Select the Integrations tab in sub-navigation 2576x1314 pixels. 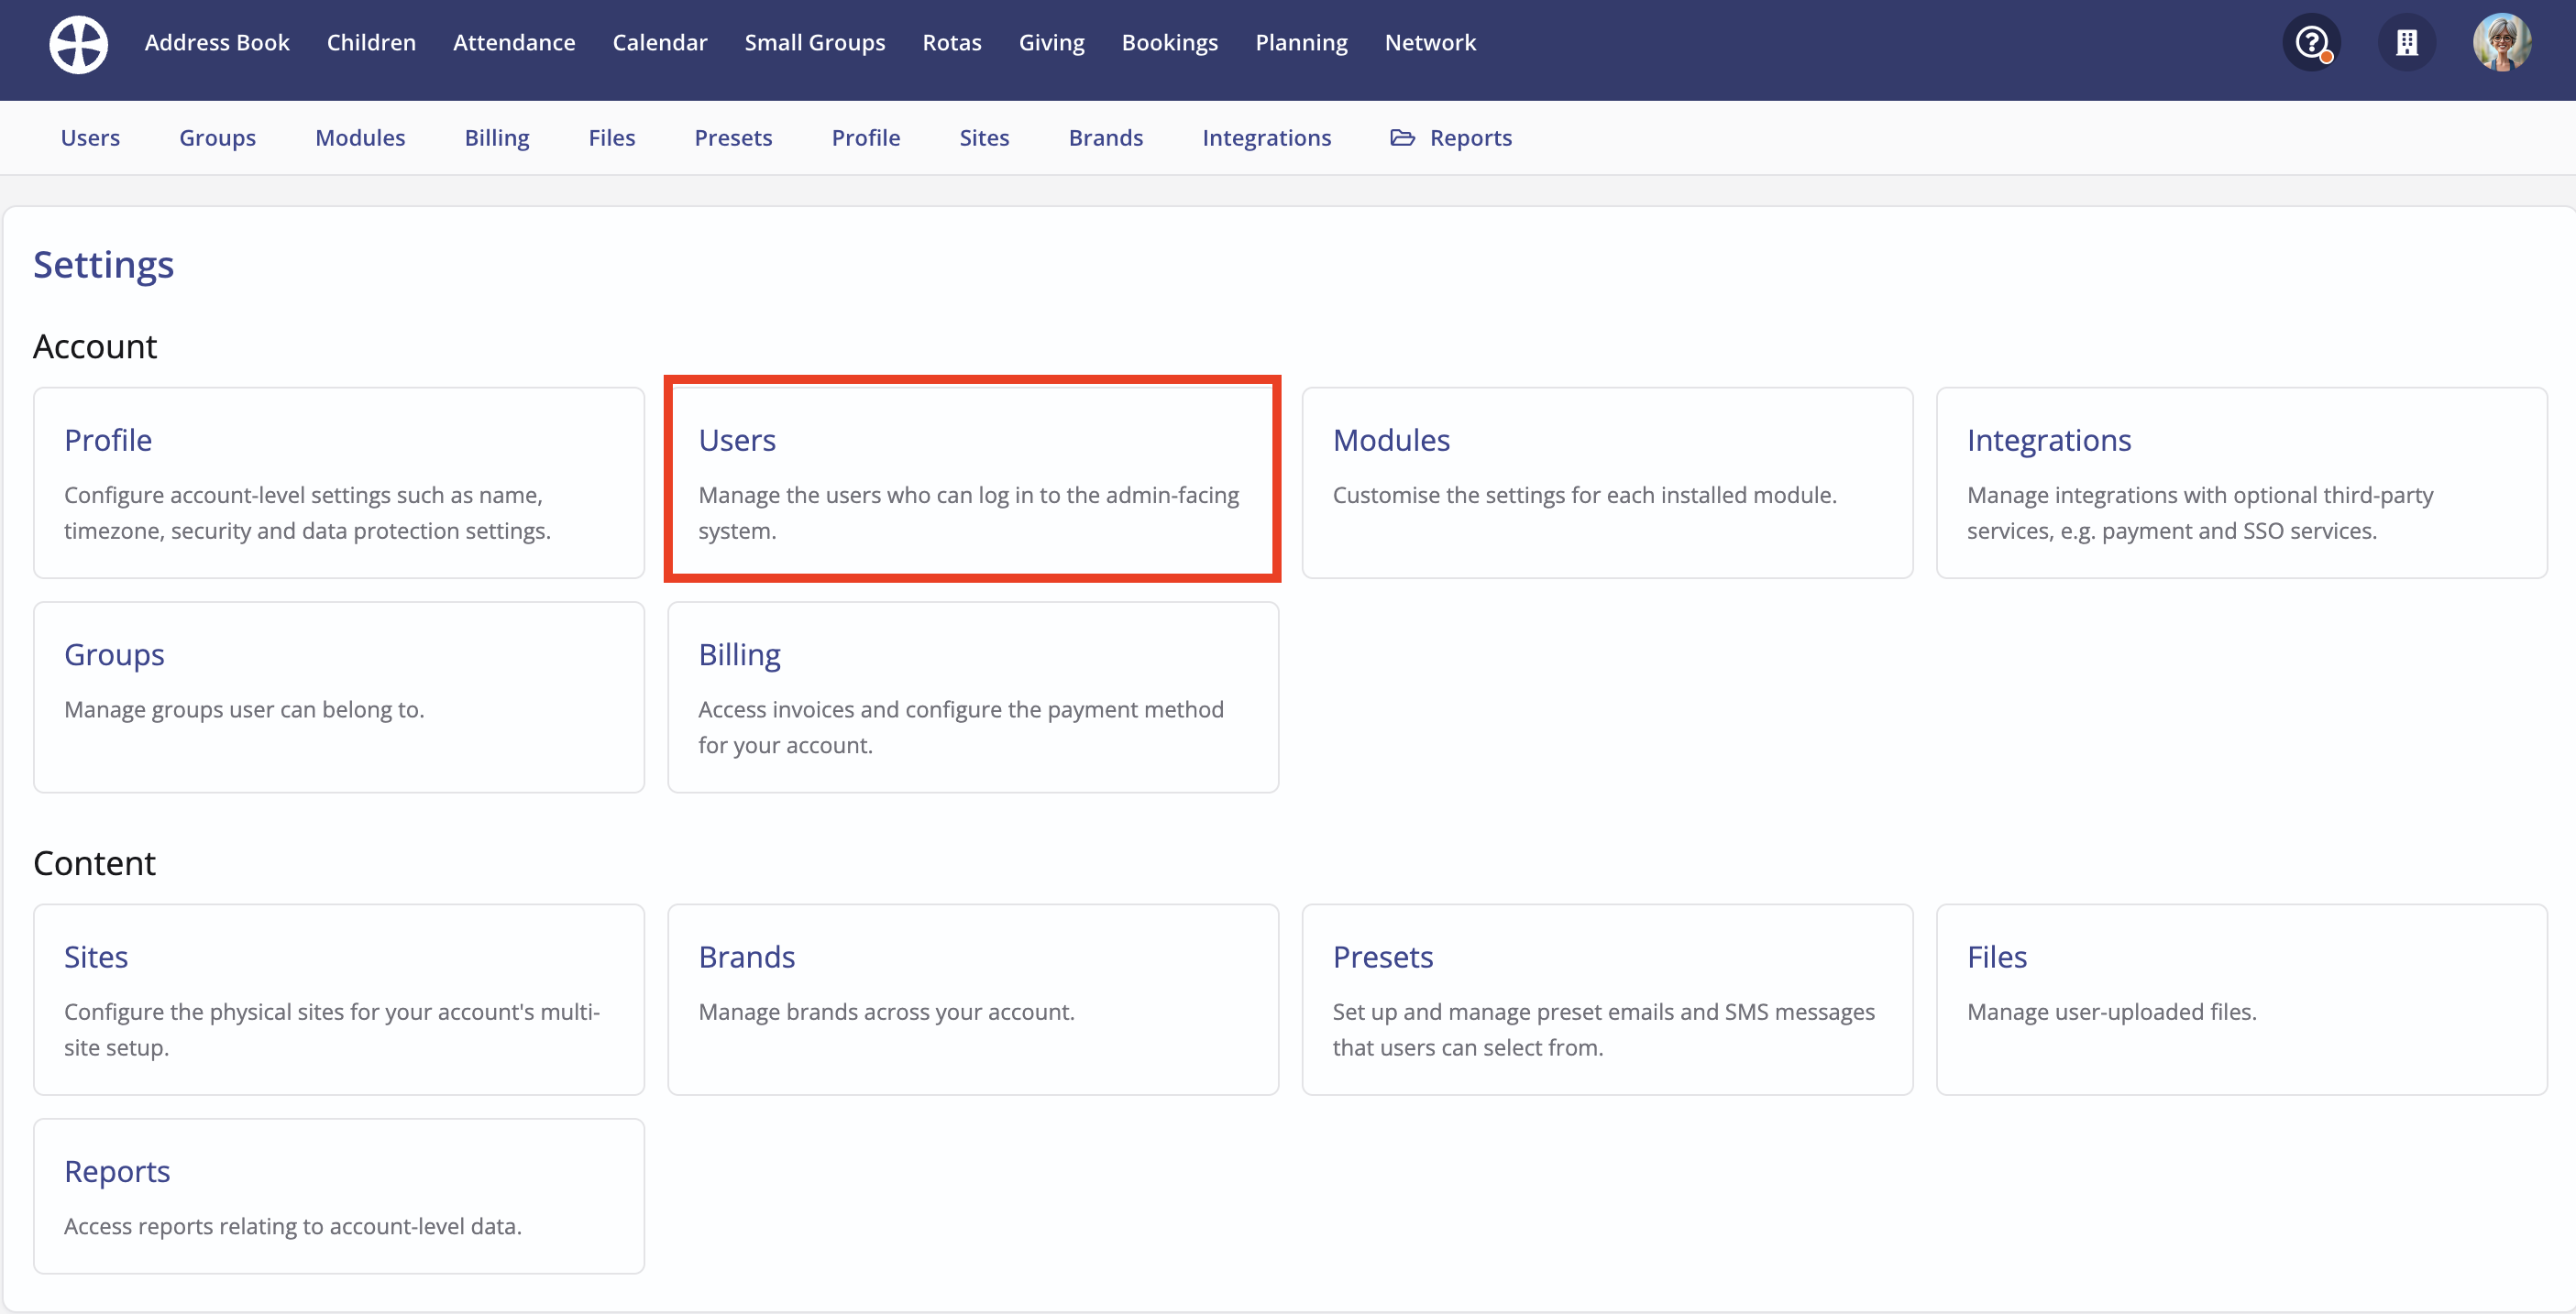pyautogui.click(x=1267, y=137)
